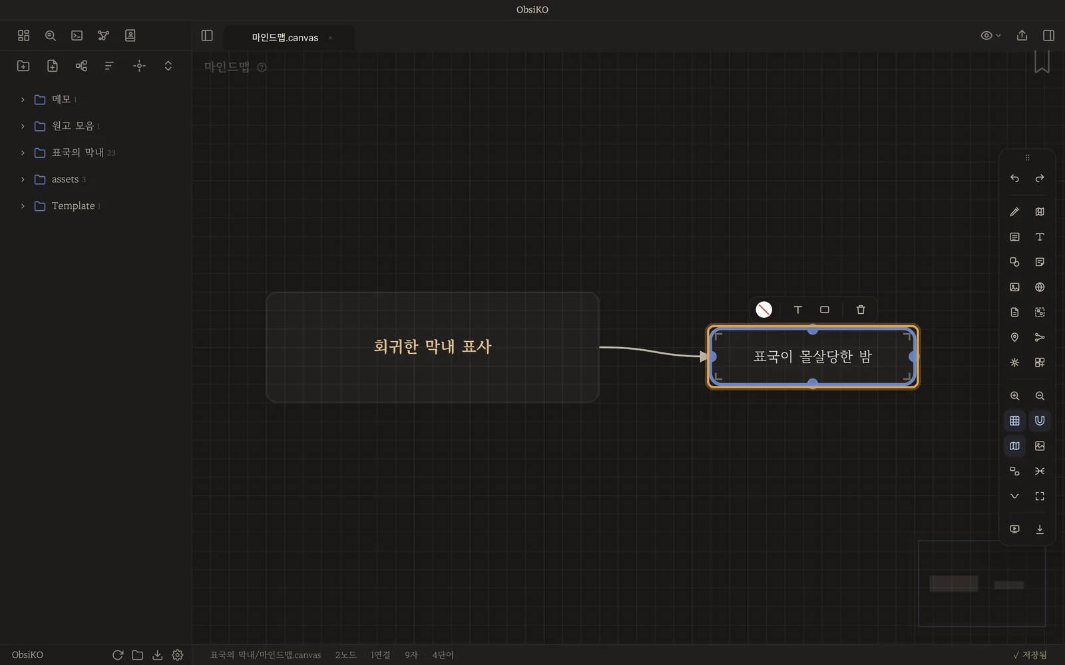
Task: Click the redo arrow in the canvas toolbar
Action: tap(1040, 178)
